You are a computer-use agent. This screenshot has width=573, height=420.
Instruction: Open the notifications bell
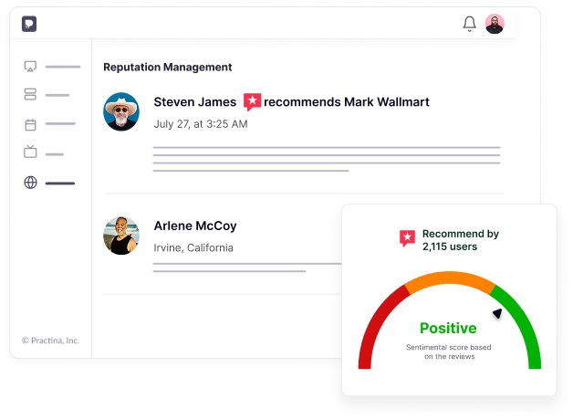[x=470, y=24]
